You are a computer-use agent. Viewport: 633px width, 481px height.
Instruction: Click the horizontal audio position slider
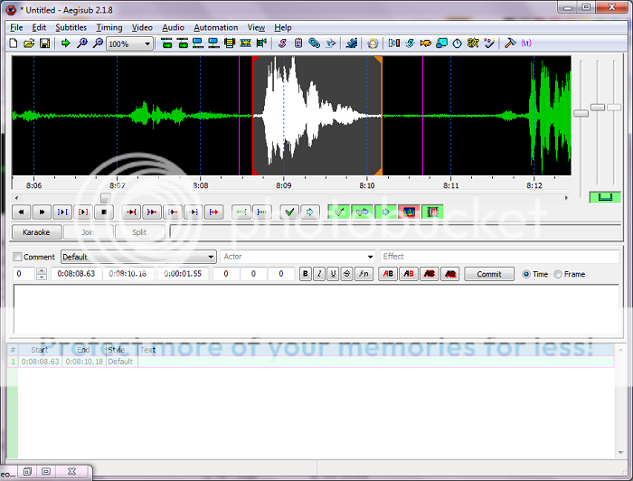pyautogui.click(x=105, y=198)
